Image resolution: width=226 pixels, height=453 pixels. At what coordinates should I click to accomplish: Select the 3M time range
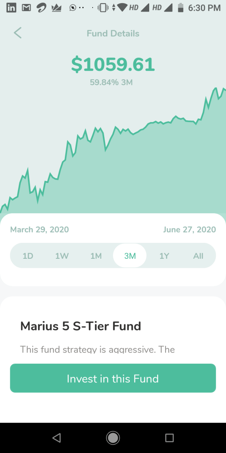coord(130,256)
